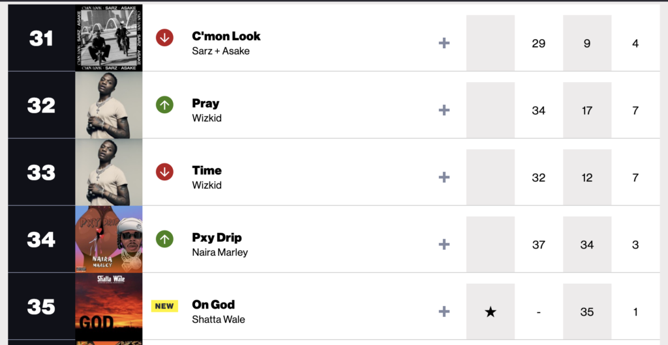This screenshot has height=345, width=668.
Task: Click the red down arrow beside Time
Action: (x=164, y=172)
